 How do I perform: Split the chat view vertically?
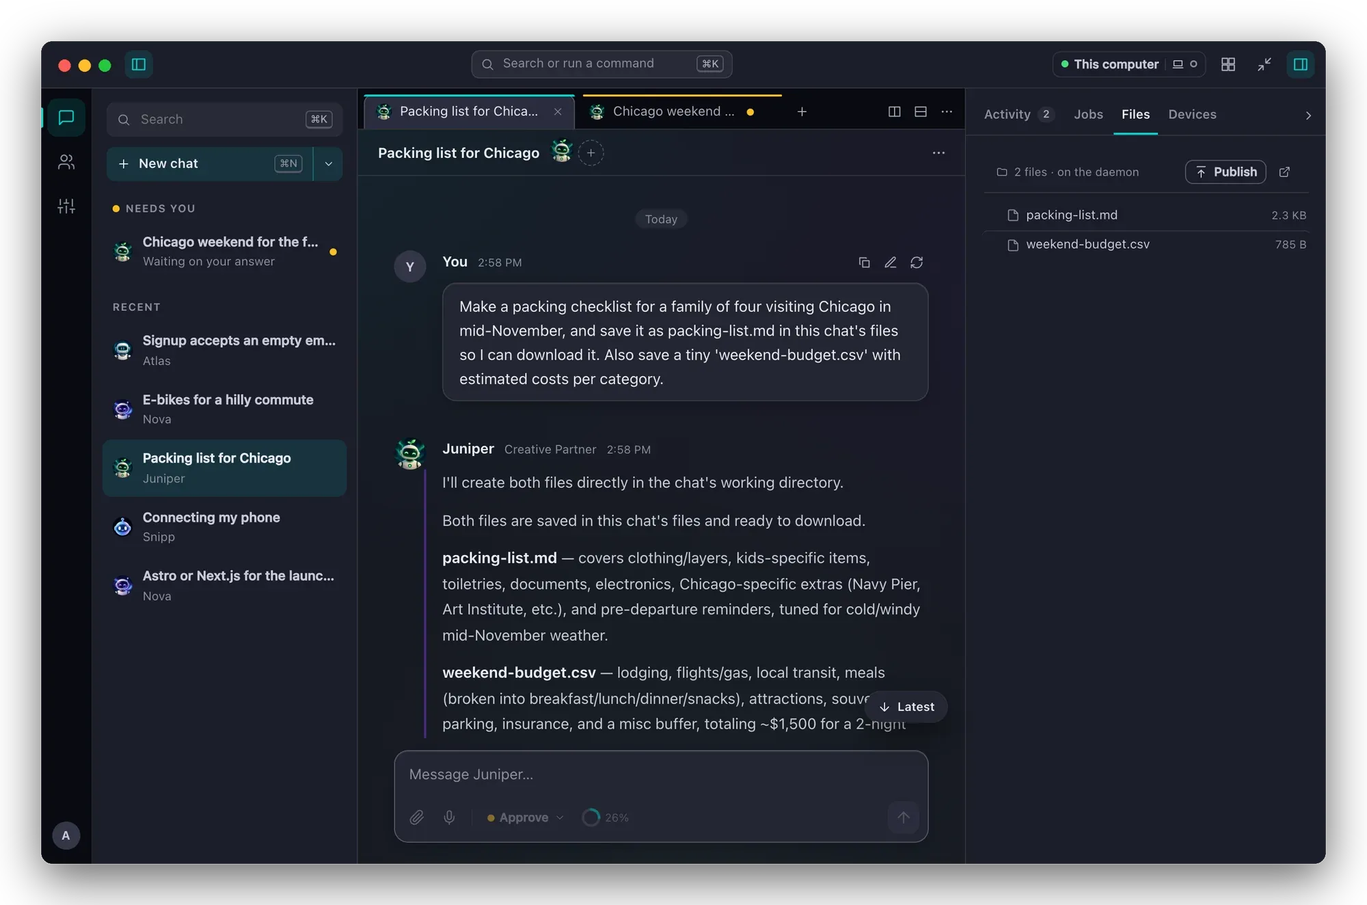pyautogui.click(x=894, y=111)
